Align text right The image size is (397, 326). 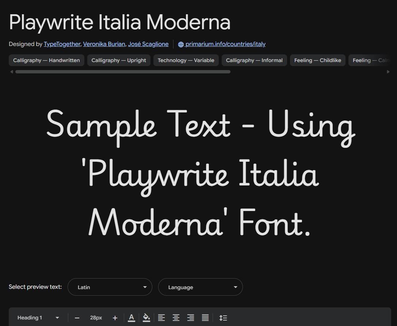[x=191, y=318]
